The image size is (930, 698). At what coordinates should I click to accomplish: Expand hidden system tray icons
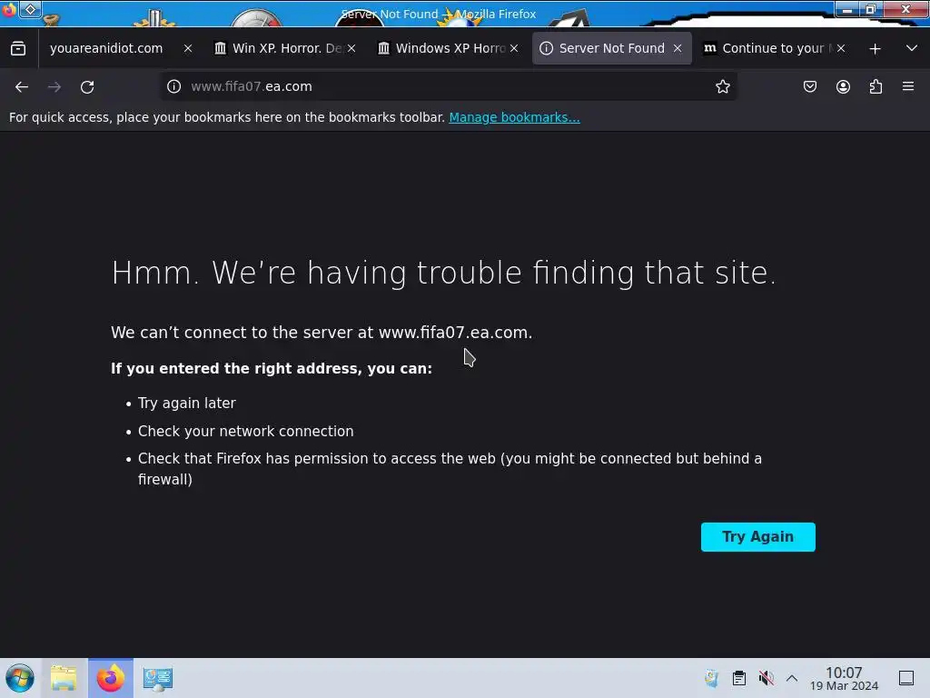coord(792,678)
